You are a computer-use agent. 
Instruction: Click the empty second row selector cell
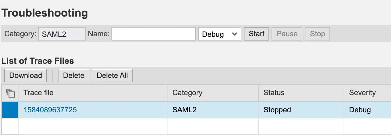(x=10, y=126)
